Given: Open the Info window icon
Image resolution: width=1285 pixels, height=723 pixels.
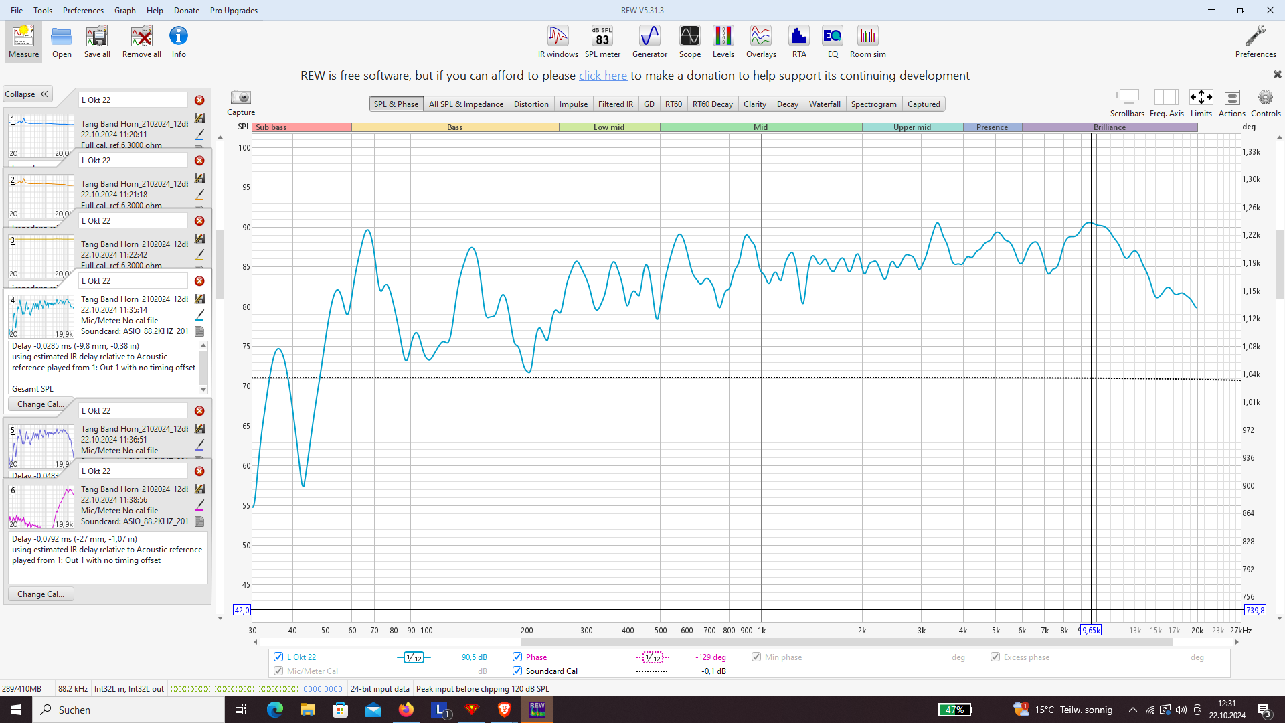Looking at the screenshot, I should pos(179,42).
